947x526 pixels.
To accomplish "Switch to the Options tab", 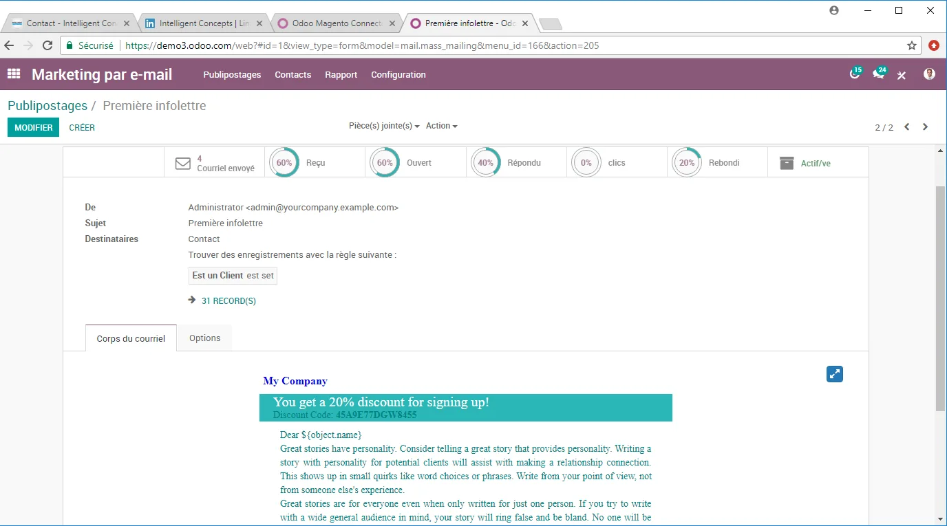I will [204, 338].
